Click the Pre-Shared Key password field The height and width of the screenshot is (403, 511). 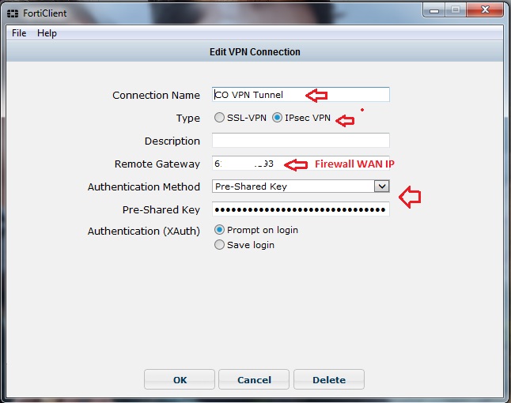[301, 209]
